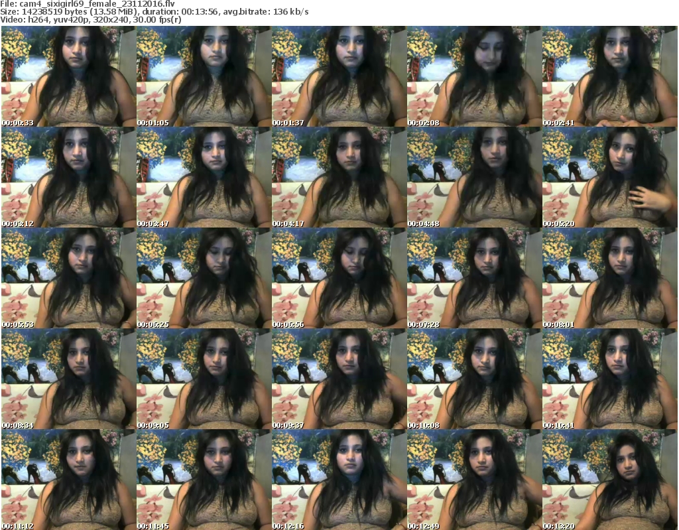This screenshot has height=530, width=679.
Task: Open the thumbnail stamped 00:05:53
Action: click(x=68, y=278)
